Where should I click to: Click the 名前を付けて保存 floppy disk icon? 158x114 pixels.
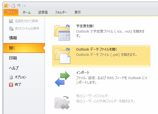[x=11, y=21]
